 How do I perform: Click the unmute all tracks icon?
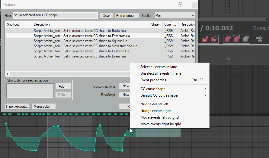click(205, 39)
